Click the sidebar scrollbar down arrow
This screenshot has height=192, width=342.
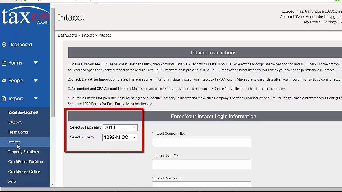click(x=53, y=185)
